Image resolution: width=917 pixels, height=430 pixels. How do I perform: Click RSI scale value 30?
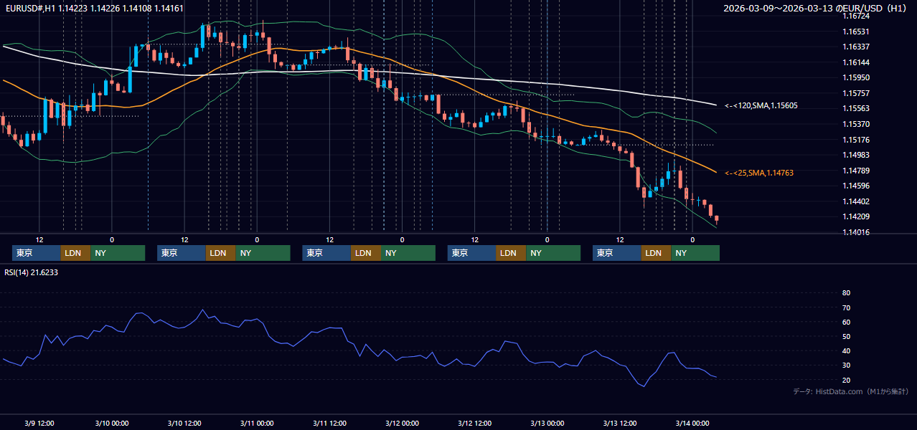[x=846, y=365]
